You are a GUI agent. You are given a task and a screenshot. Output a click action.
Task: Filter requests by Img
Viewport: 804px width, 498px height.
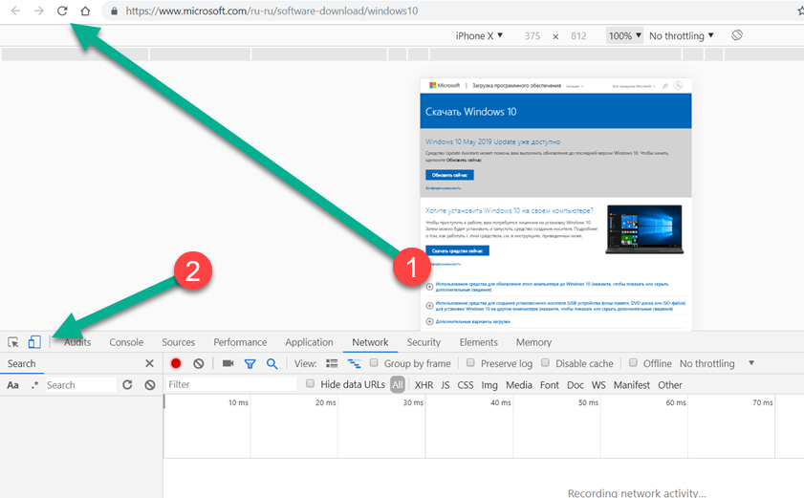pos(489,384)
